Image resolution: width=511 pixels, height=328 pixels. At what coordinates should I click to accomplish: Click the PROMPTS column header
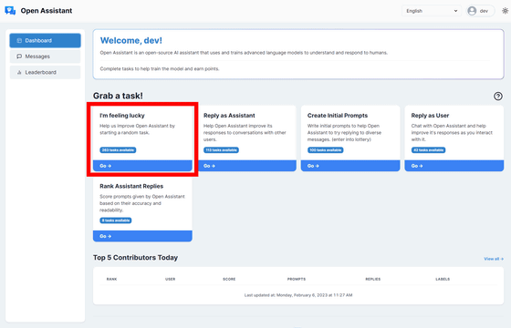tap(297, 279)
